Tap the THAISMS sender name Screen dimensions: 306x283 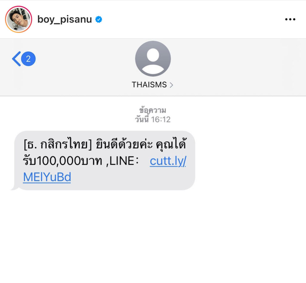point(149,85)
